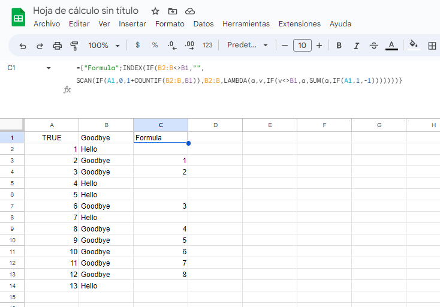Viewport: 440px width, 307px height.
Task: Select cell C1 containing Formula
Action: (161, 138)
